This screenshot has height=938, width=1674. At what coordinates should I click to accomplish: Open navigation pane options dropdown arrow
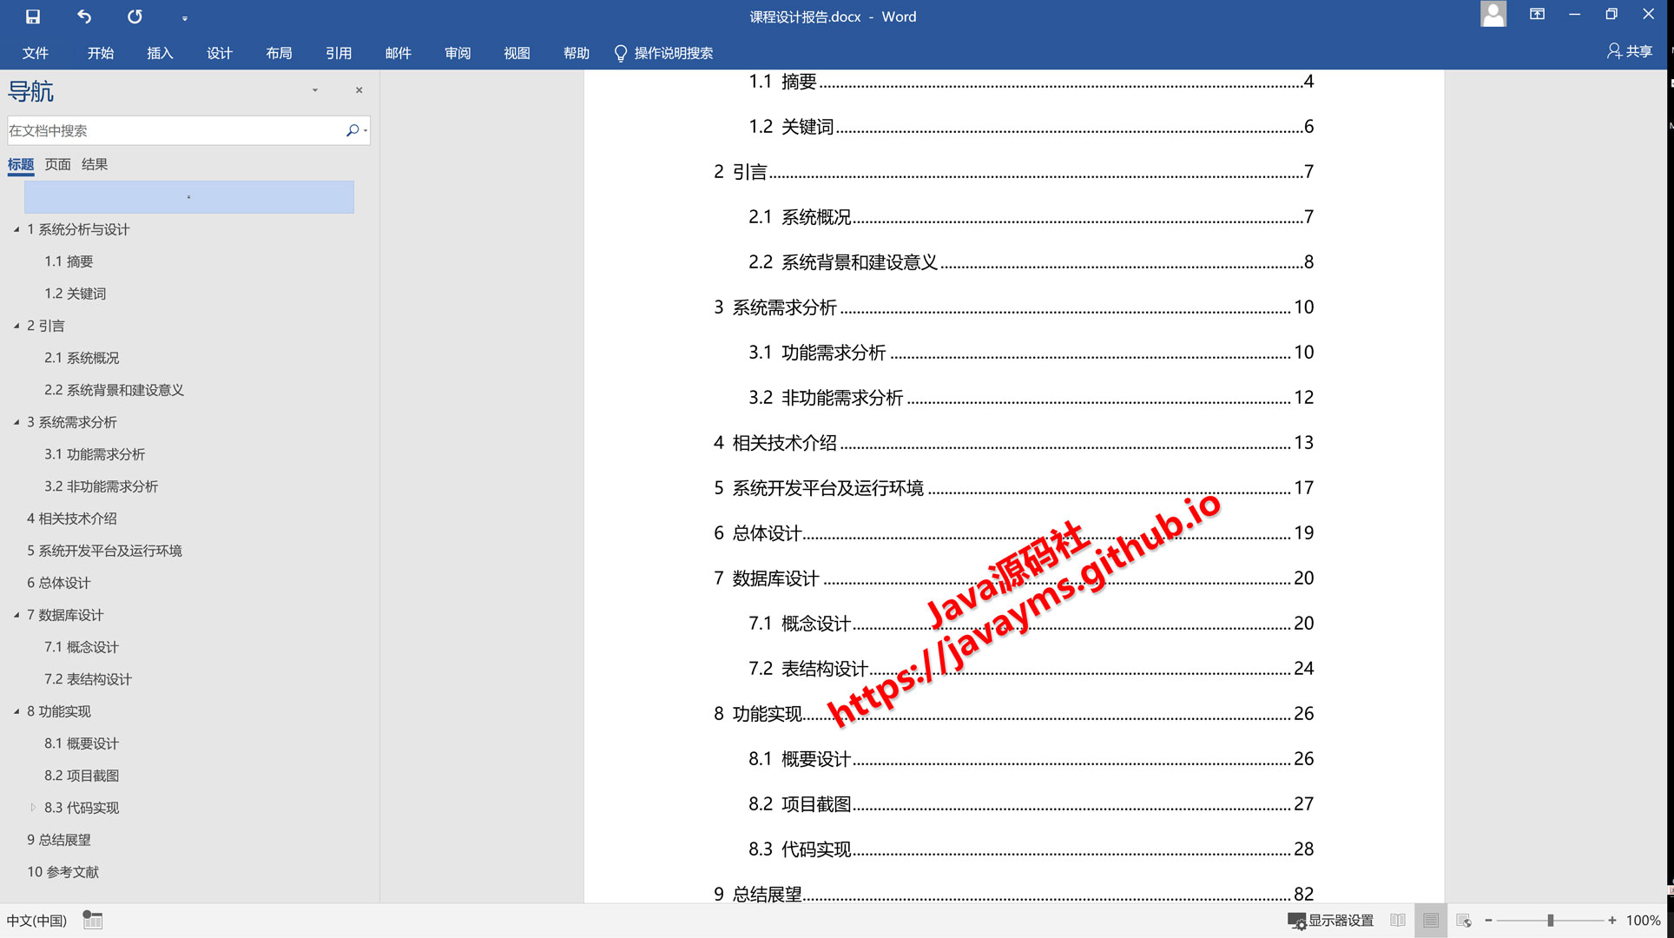click(315, 90)
